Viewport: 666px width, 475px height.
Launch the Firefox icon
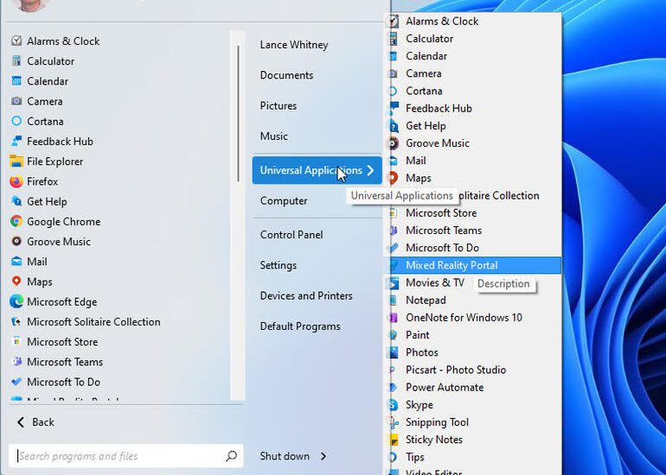[x=16, y=181]
